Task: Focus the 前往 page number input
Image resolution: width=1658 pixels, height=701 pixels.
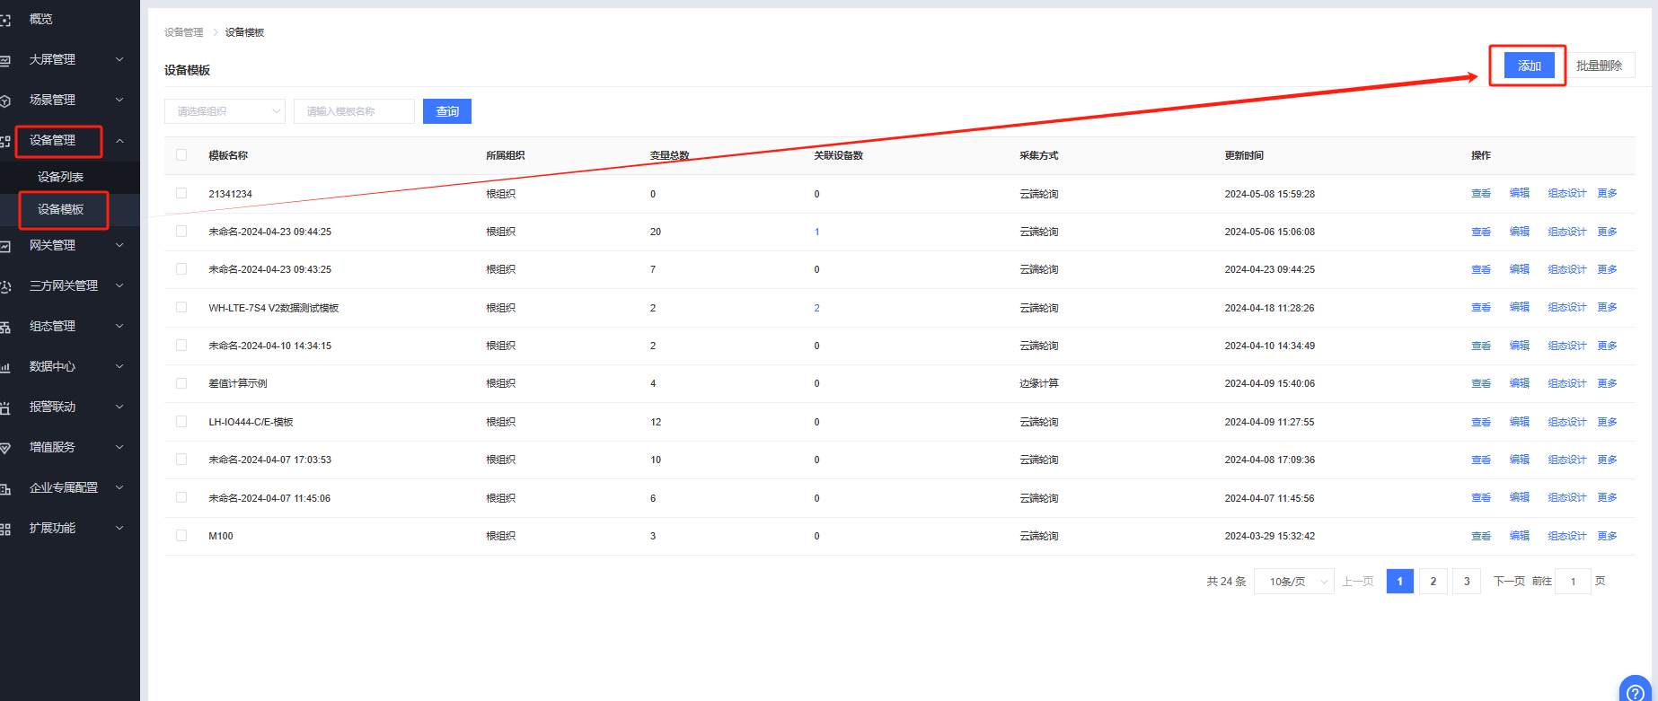Action: [x=1573, y=582]
